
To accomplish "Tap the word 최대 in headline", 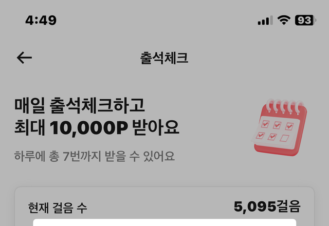I will [x=30, y=127].
